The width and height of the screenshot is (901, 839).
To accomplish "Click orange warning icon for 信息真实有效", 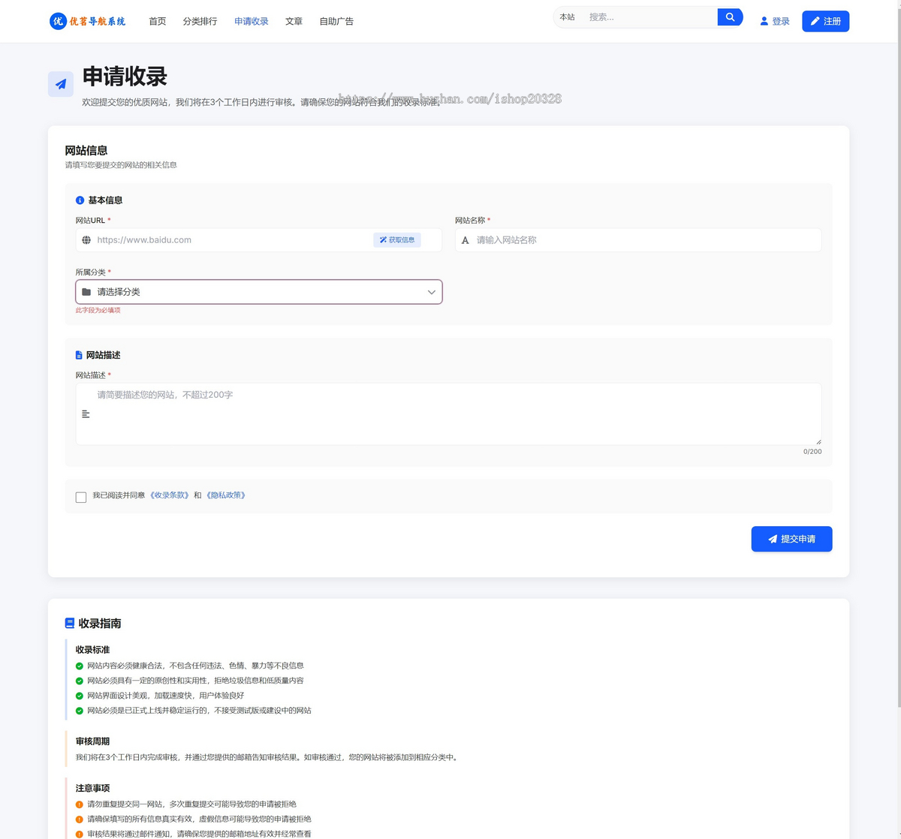I will click(80, 819).
